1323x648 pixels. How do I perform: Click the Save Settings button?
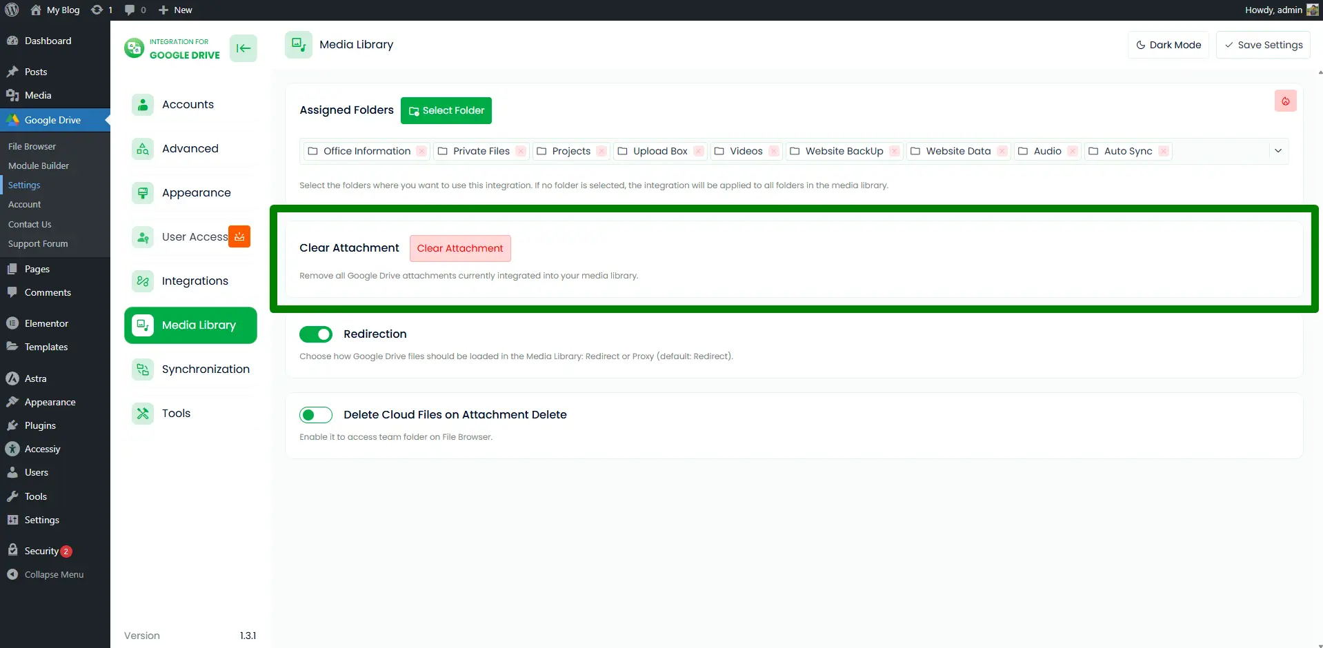pos(1262,45)
